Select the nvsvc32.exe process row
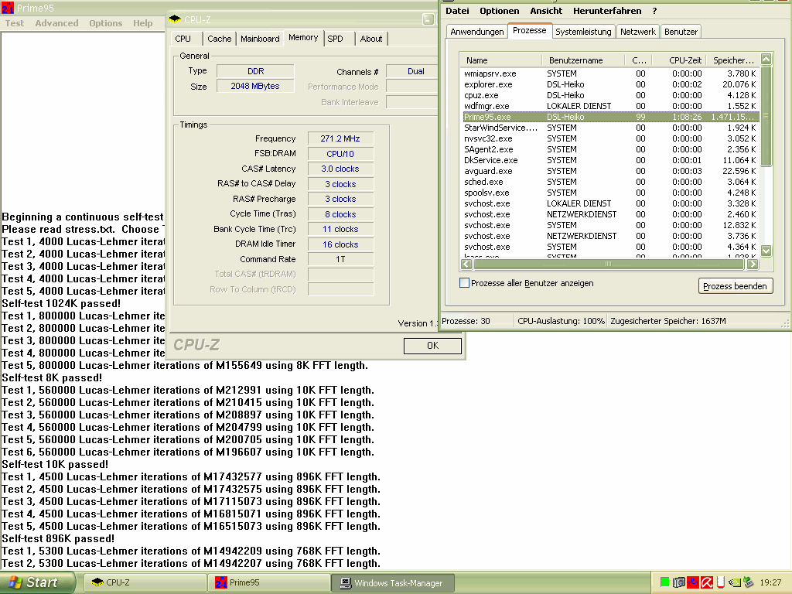Image resolution: width=792 pixels, height=594 pixels. [609, 138]
